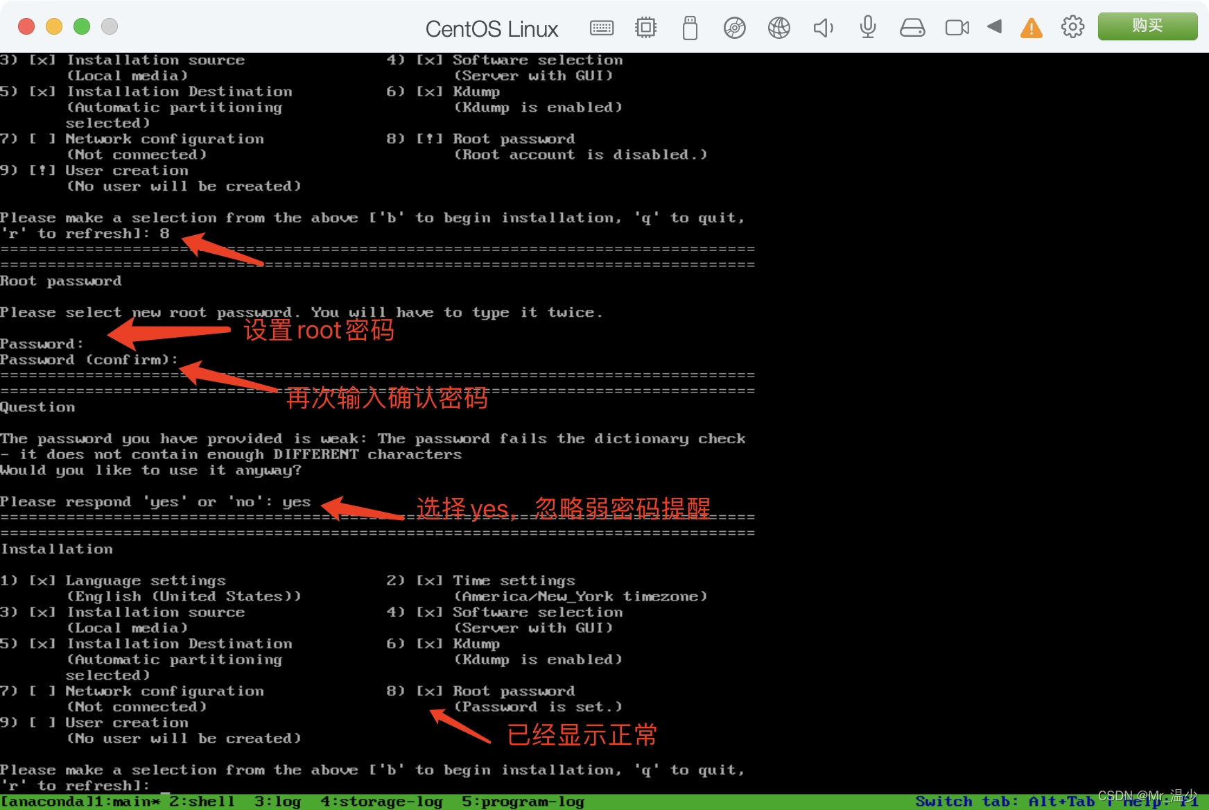Click the USB device icon
This screenshot has width=1209, height=810.
690,28
